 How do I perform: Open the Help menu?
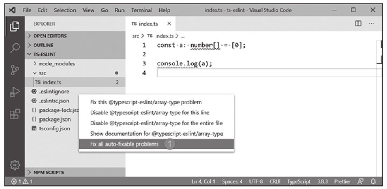[x=164, y=10]
